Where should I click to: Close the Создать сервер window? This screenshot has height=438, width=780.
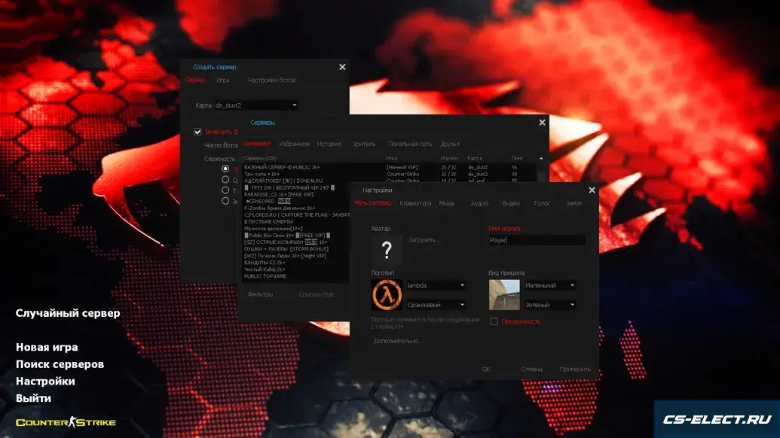pyautogui.click(x=342, y=67)
